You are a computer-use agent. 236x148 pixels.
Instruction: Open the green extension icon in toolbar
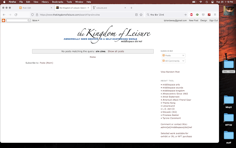click(197, 15)
